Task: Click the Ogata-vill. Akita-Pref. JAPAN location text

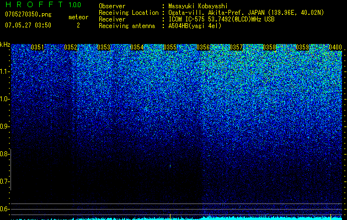Action: click(246, 13)
